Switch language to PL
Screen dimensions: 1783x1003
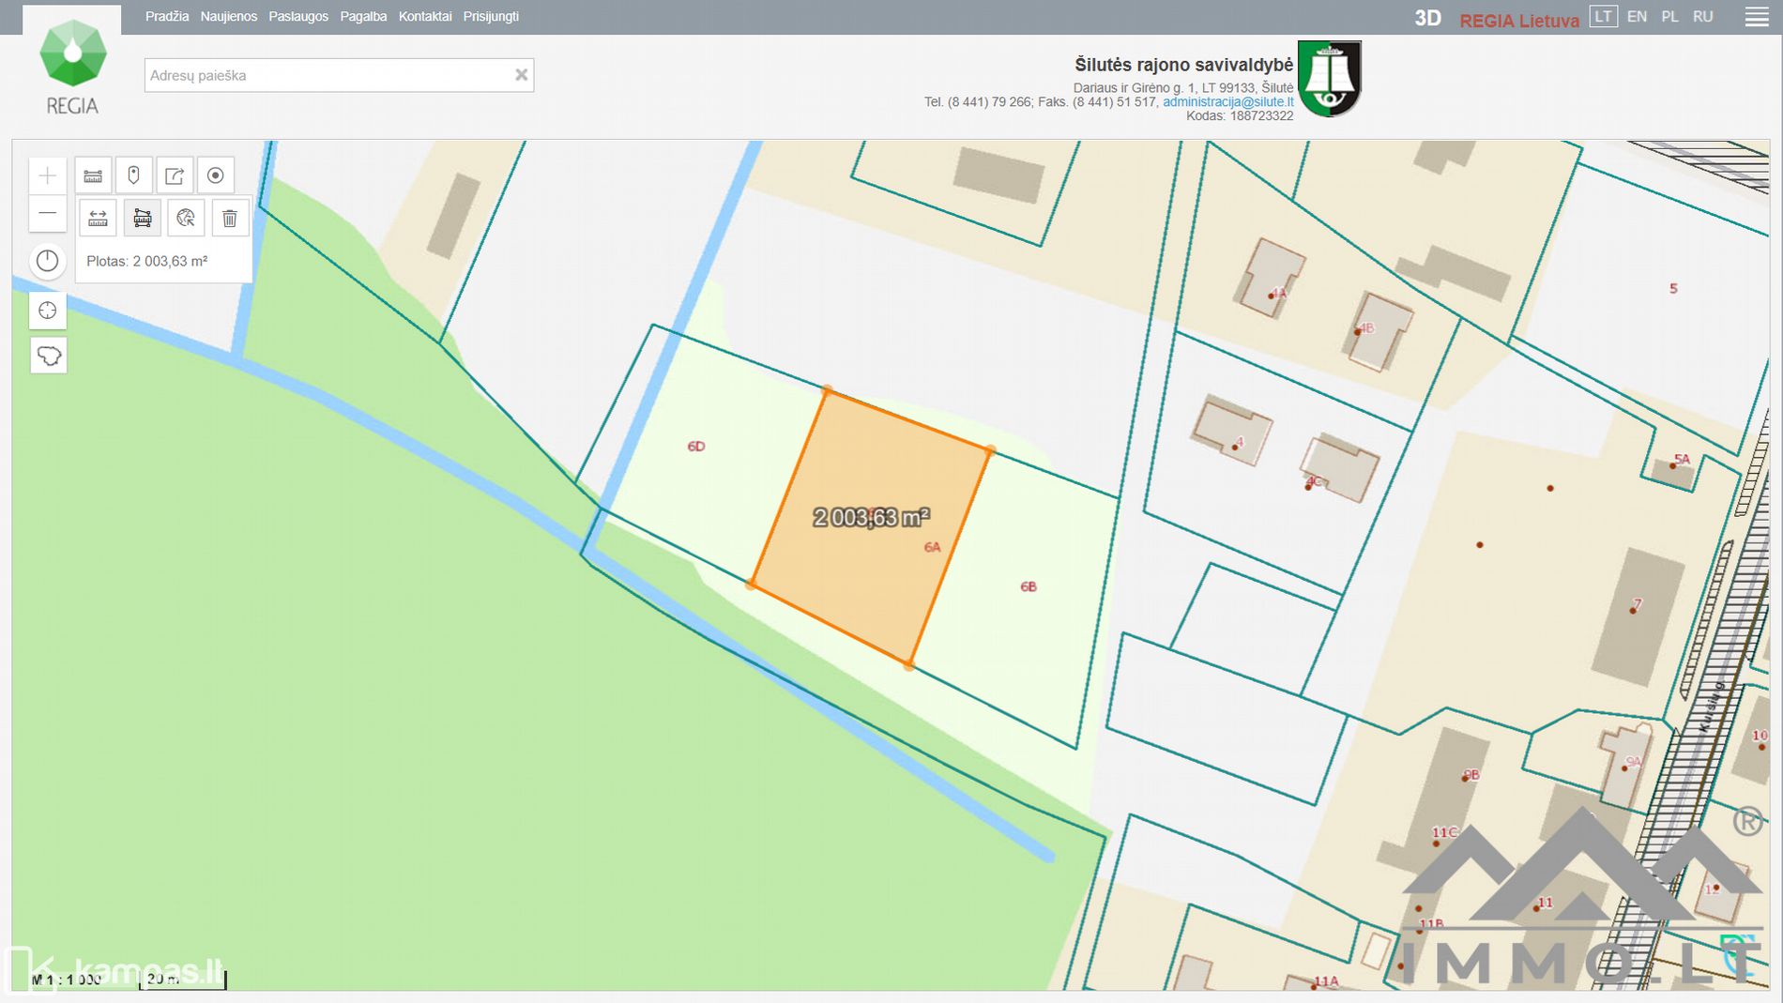point(1669,17)
